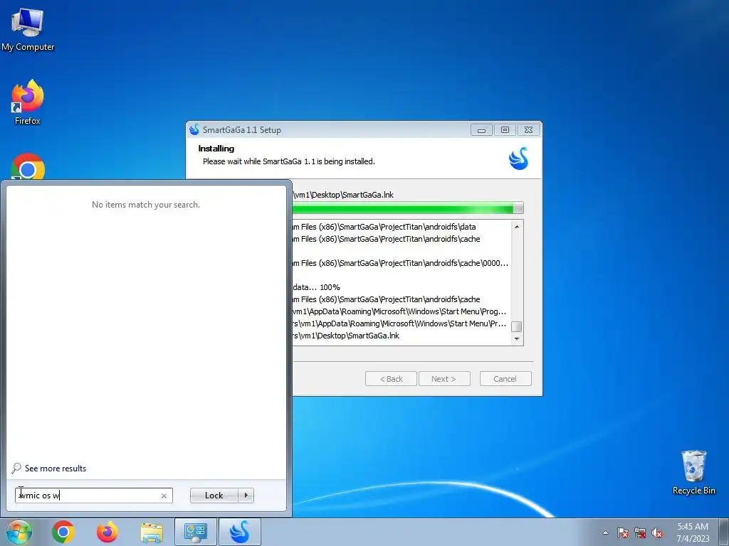The height and width of the screenshot is (546, 729).
Task: Select the log line 'data... 100%'
Action: [x=316, y=287]
